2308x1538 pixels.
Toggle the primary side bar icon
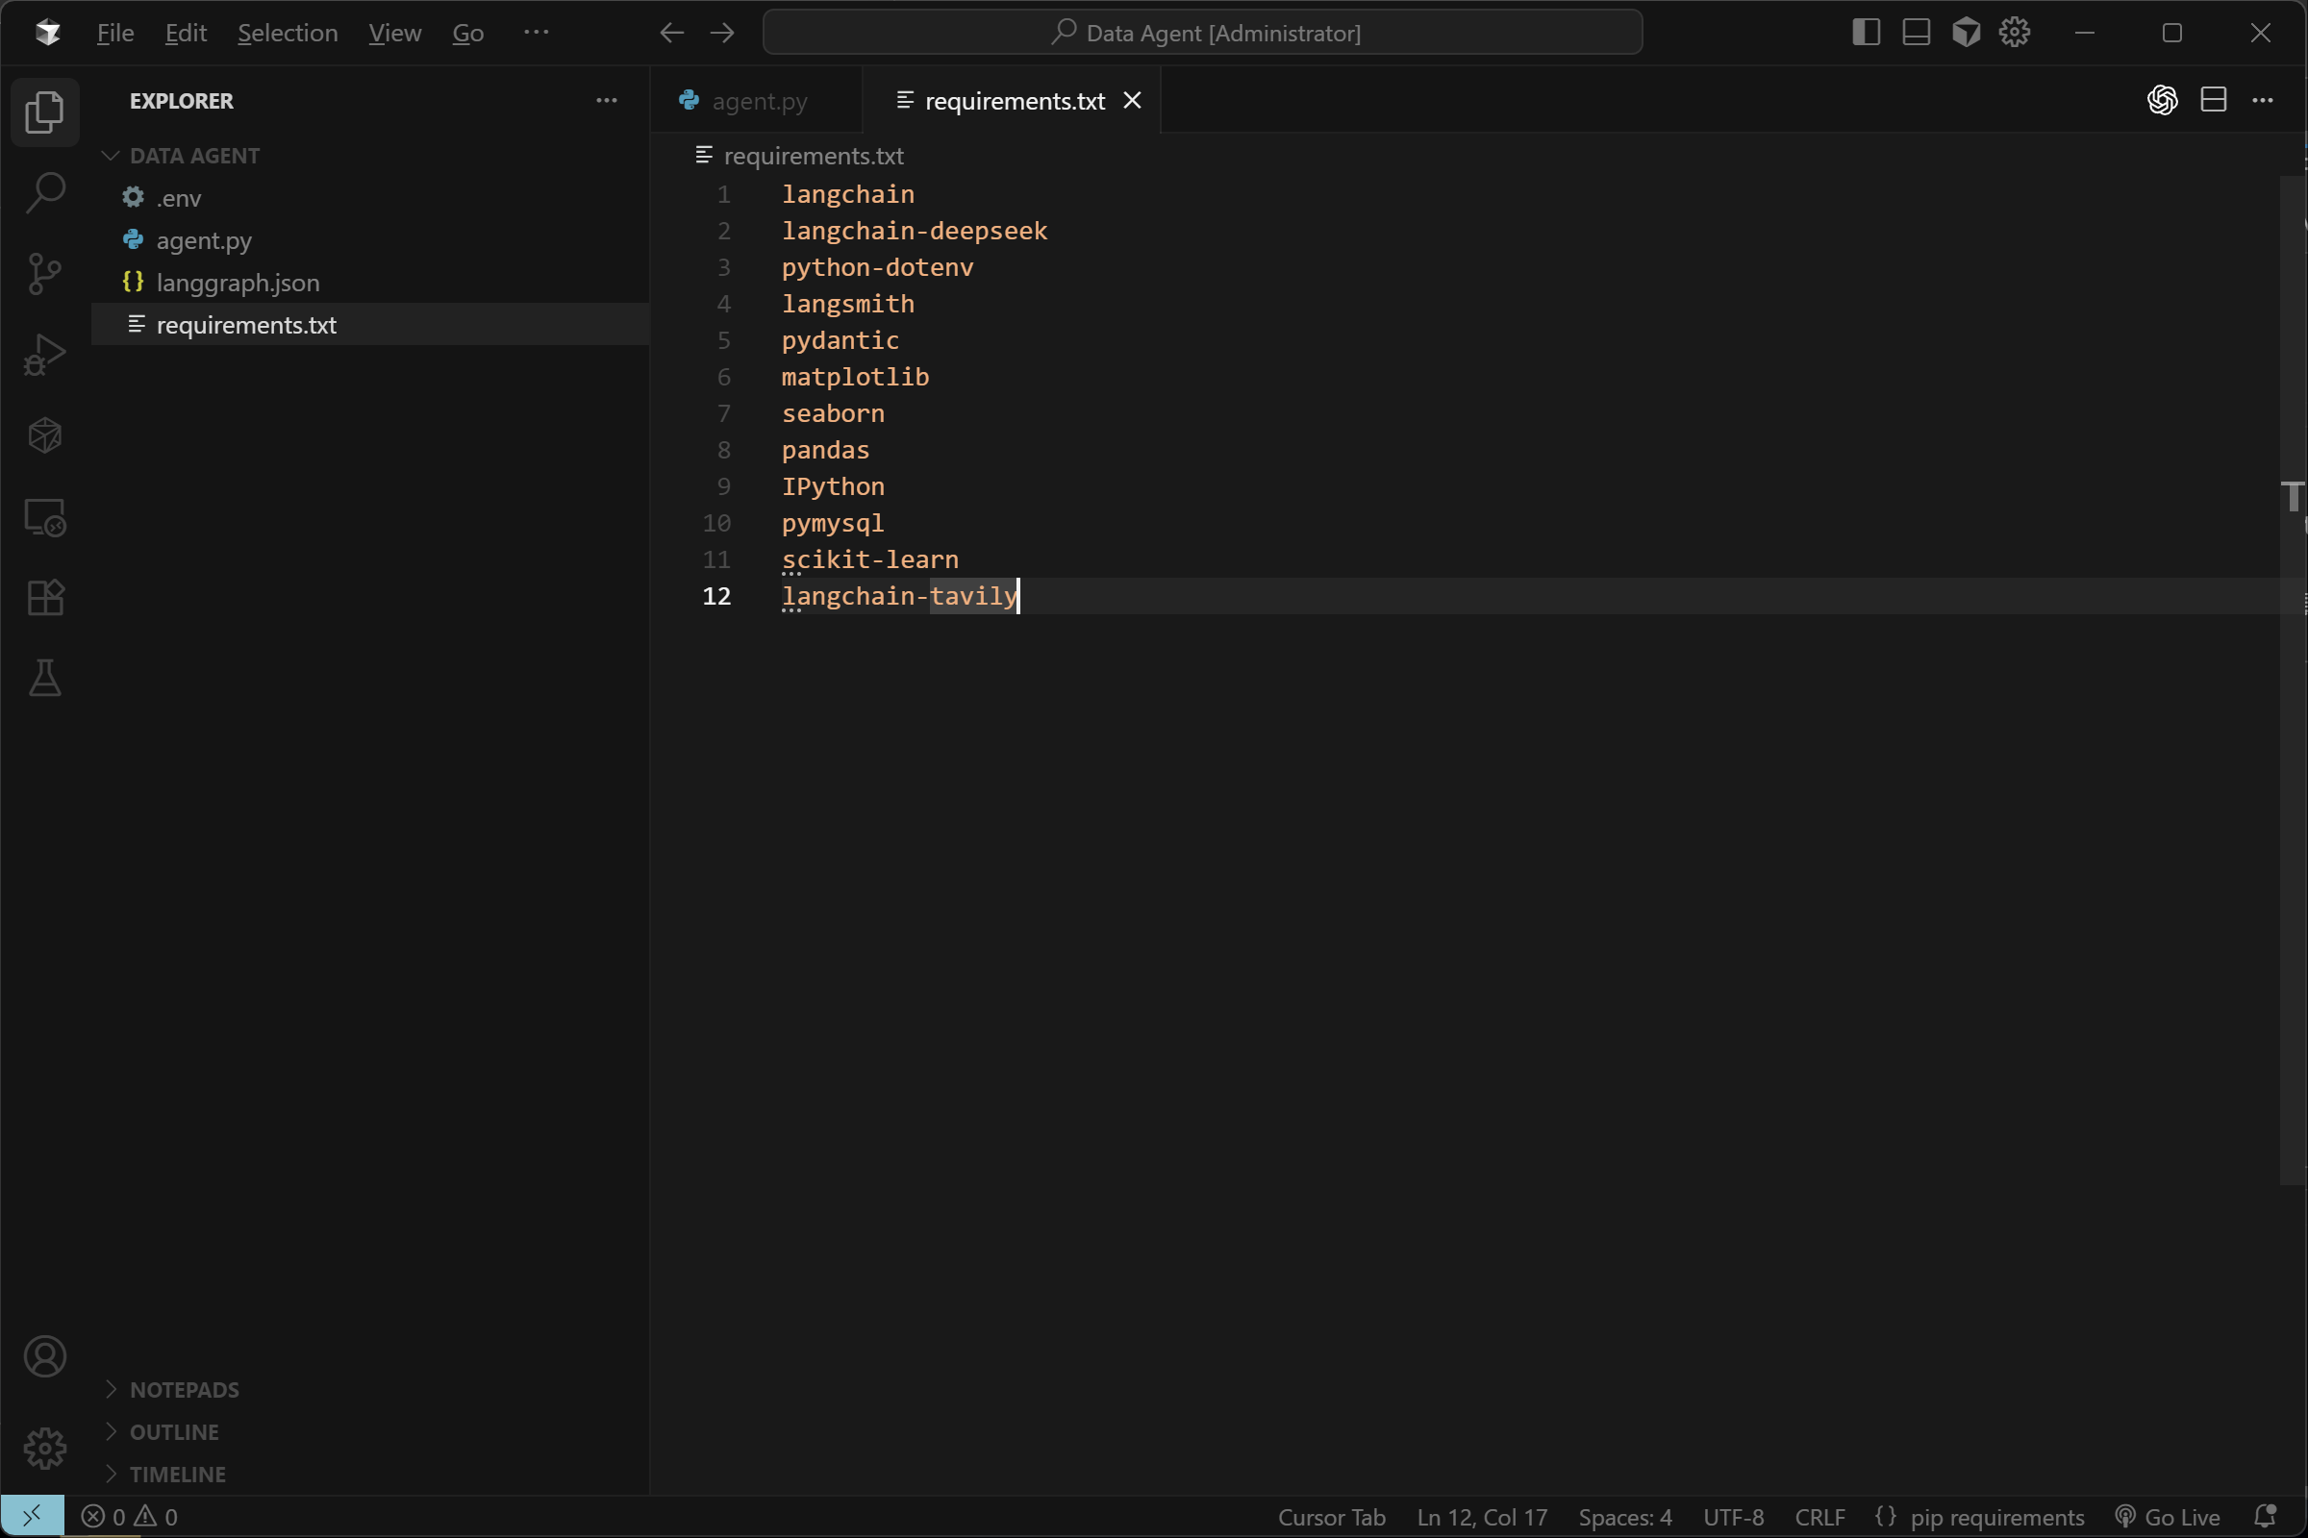tap(1866, 33)
